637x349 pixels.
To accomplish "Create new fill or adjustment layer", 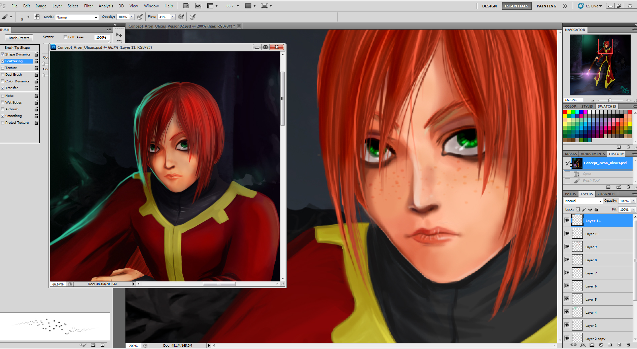I will point(601,345).
